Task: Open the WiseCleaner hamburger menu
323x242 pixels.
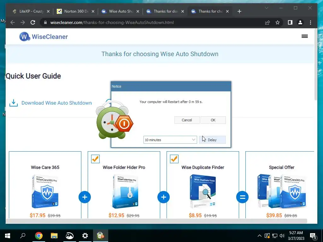Action: click(305, 37)
